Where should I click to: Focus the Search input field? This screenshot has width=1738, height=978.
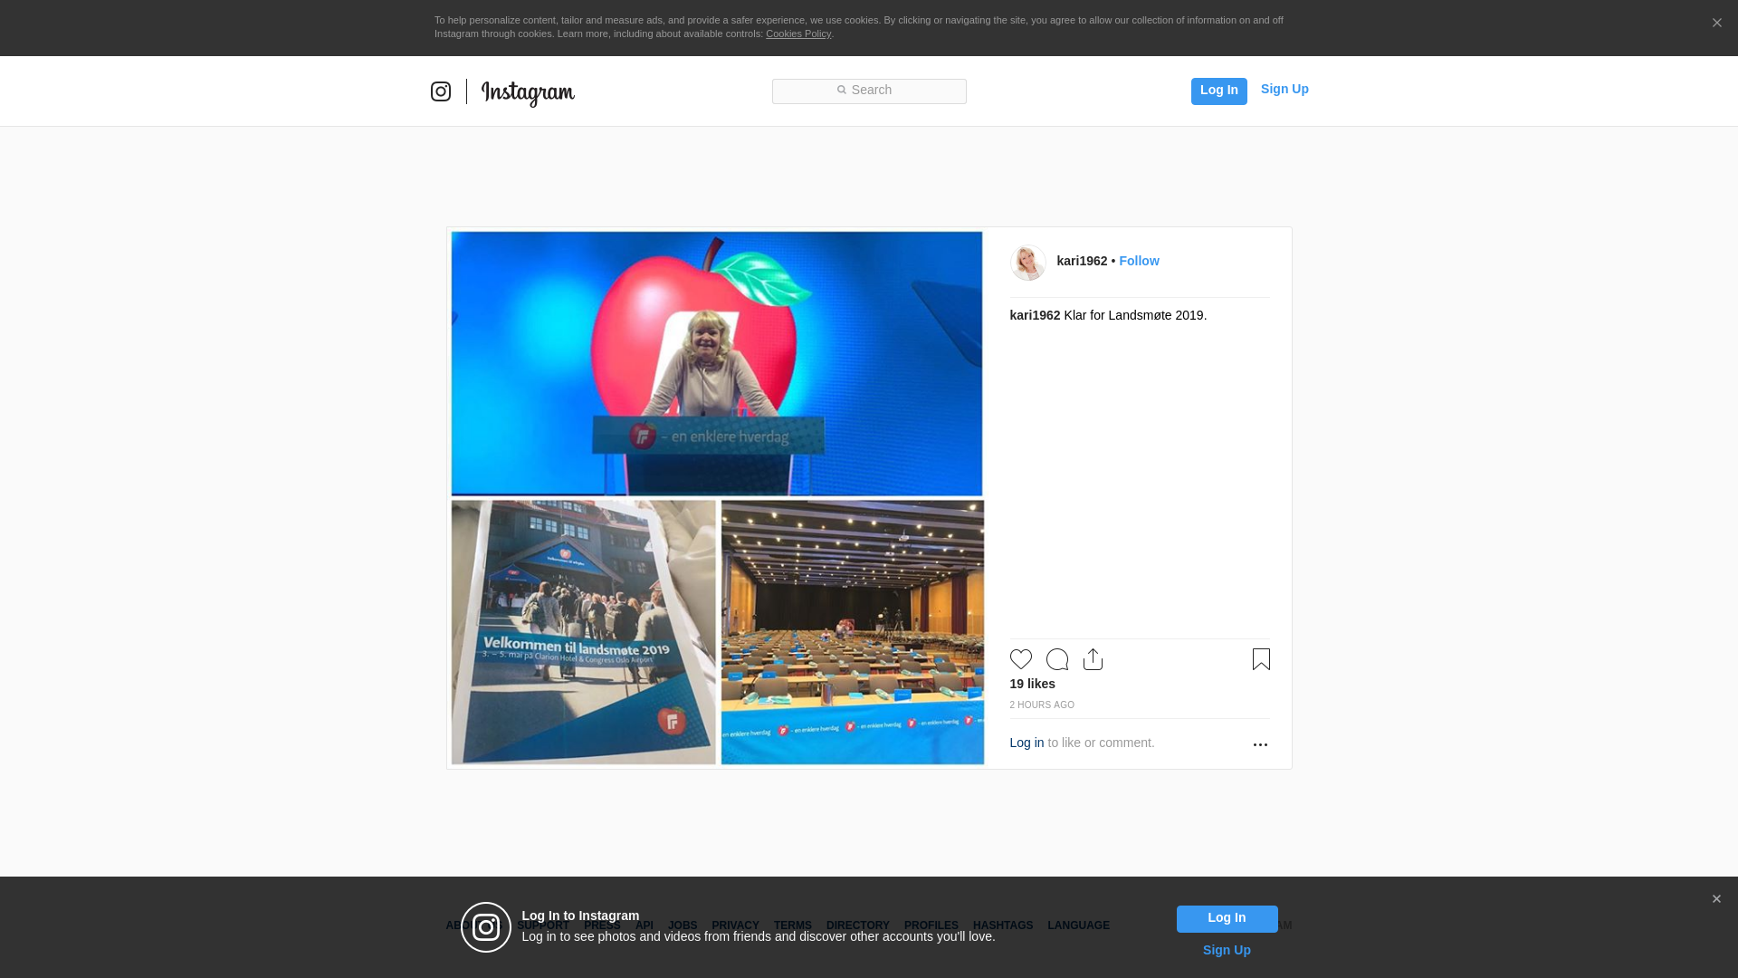point(869,91)
